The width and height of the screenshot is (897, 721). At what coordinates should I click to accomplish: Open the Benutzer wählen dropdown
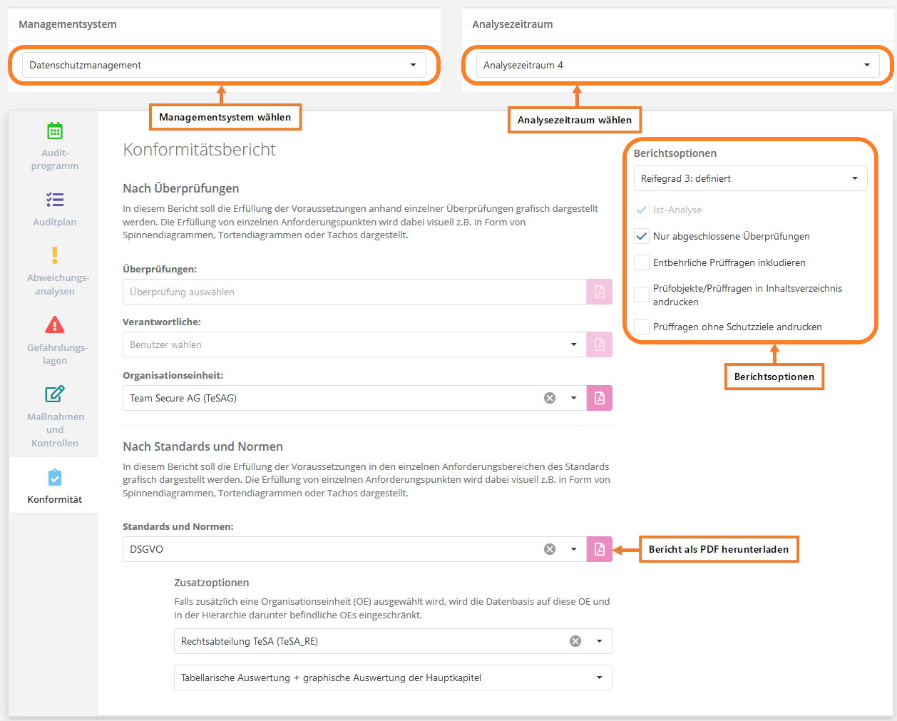pyautogui.click(x=354, y=344)
